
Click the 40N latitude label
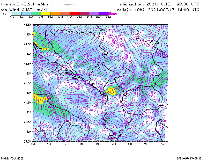coord(29,132)
